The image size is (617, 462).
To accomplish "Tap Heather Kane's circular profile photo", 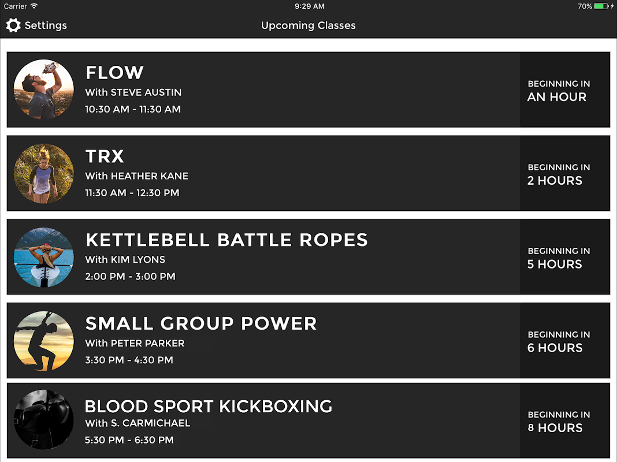I will point(44,173).
